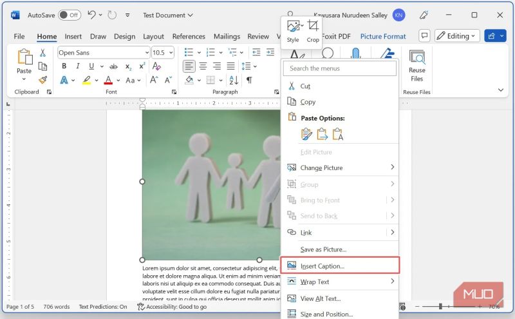Toggle the AutoSave switch
Image resolution: width=515 pixels, height=319 pixels.
click(x=70, y=15)
